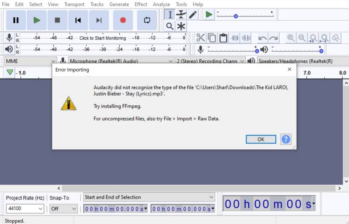Screen dimensions: 349x224
Task: Open the Microphone recording device dropdown
Action: (x=121, y=61)
